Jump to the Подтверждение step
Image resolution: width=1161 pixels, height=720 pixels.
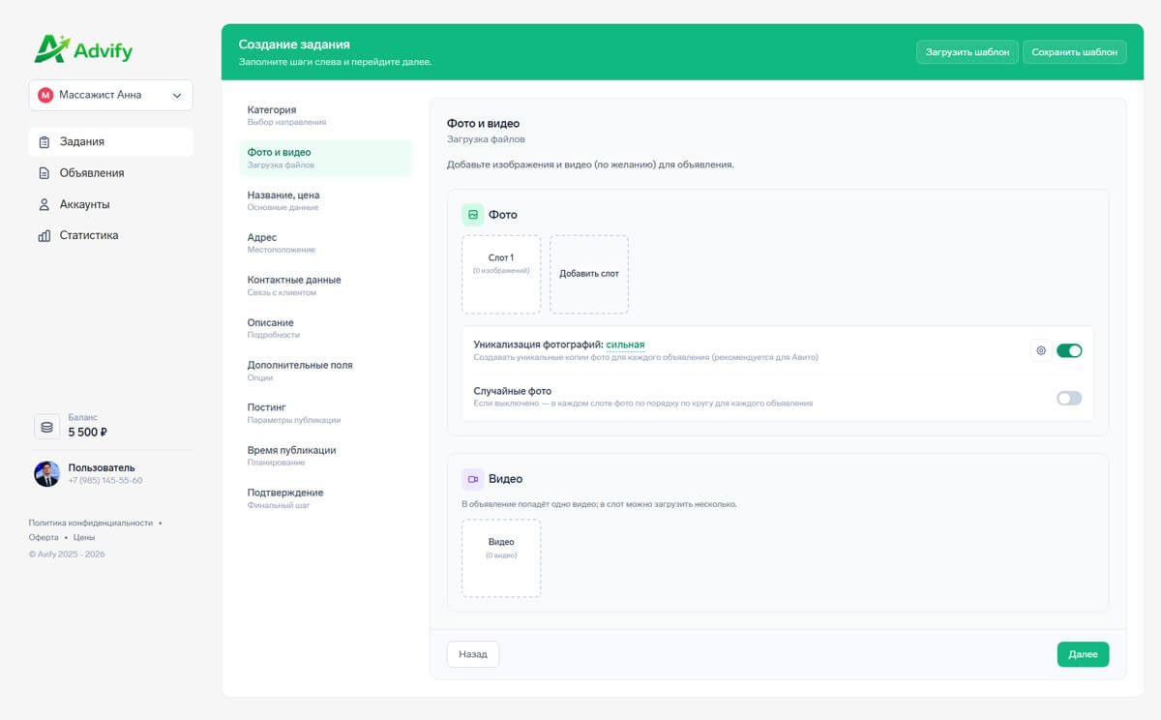tap(326, 498)
